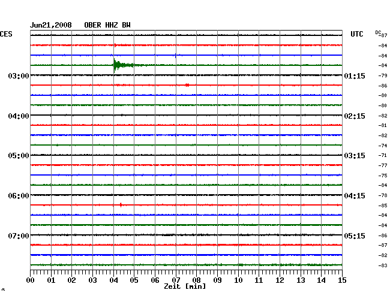
Task: Click the 00 minute axis label
Action: [x=31, y=280]
